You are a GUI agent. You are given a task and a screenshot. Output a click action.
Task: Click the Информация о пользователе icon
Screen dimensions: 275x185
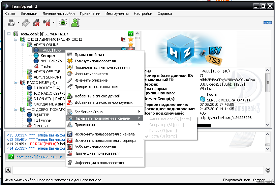70,163
